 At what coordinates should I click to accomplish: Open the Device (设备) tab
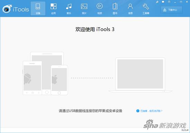click(38, 9)
